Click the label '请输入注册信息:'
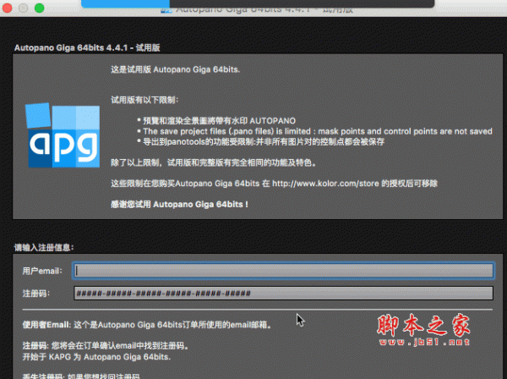 click(44, 248)
